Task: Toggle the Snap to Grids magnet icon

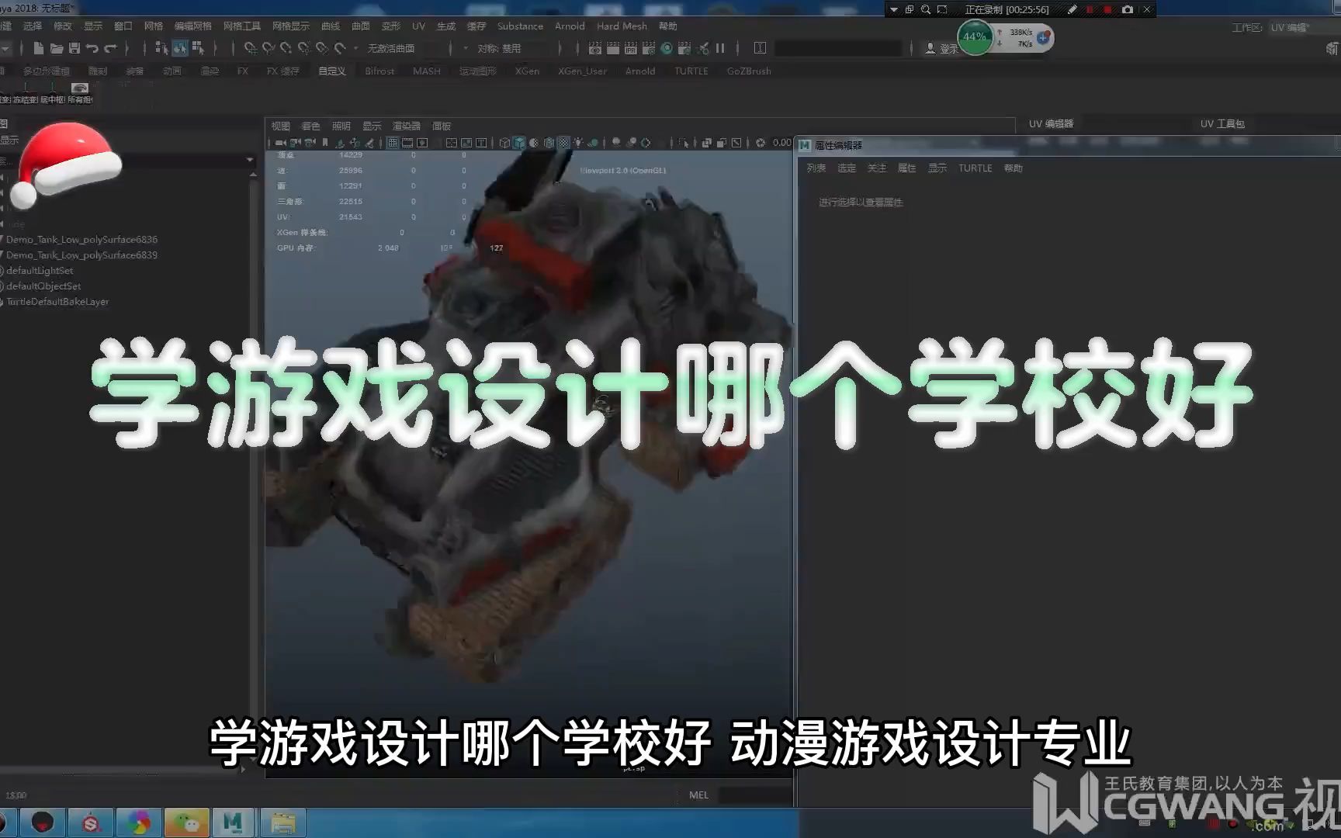Action: tap(250, 48)
